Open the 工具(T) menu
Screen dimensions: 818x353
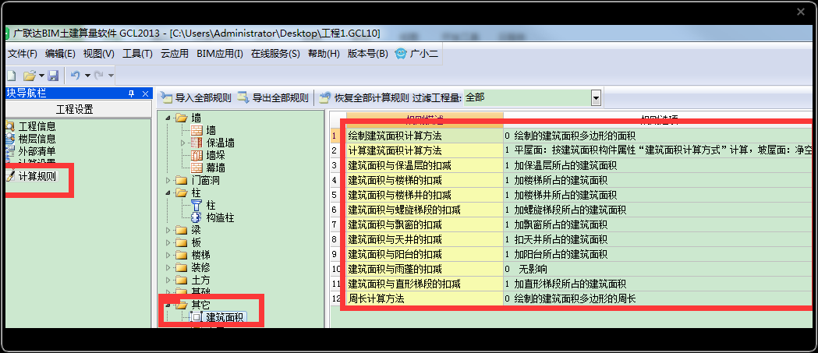(137, 53)
